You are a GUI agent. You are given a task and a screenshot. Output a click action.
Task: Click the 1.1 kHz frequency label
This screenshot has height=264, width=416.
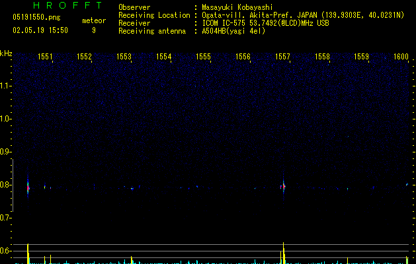coord(6,86)
